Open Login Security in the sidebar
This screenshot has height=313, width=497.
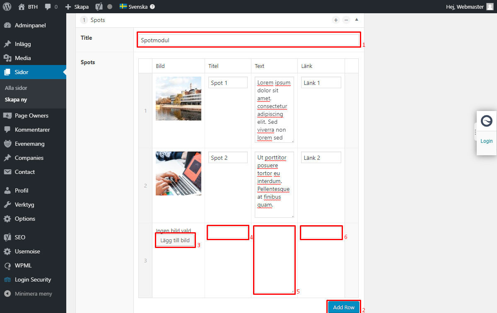coord(33,279)
